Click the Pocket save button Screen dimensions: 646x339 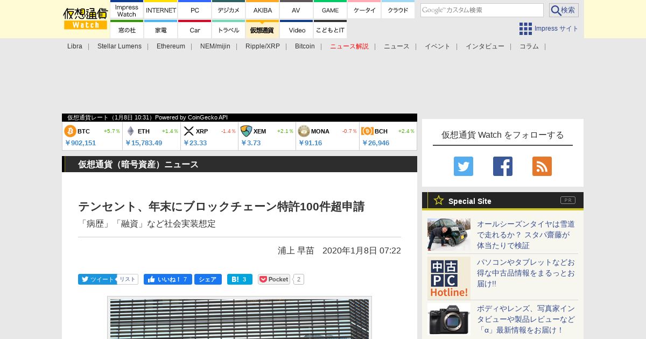274,279
